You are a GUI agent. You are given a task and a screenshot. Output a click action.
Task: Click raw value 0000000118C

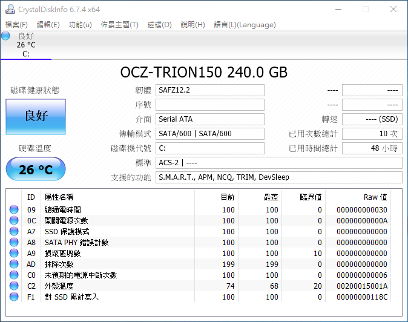362,297
